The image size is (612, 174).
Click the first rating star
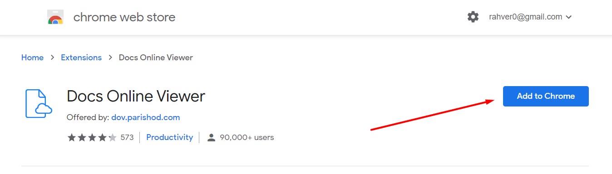pos(72,137)
